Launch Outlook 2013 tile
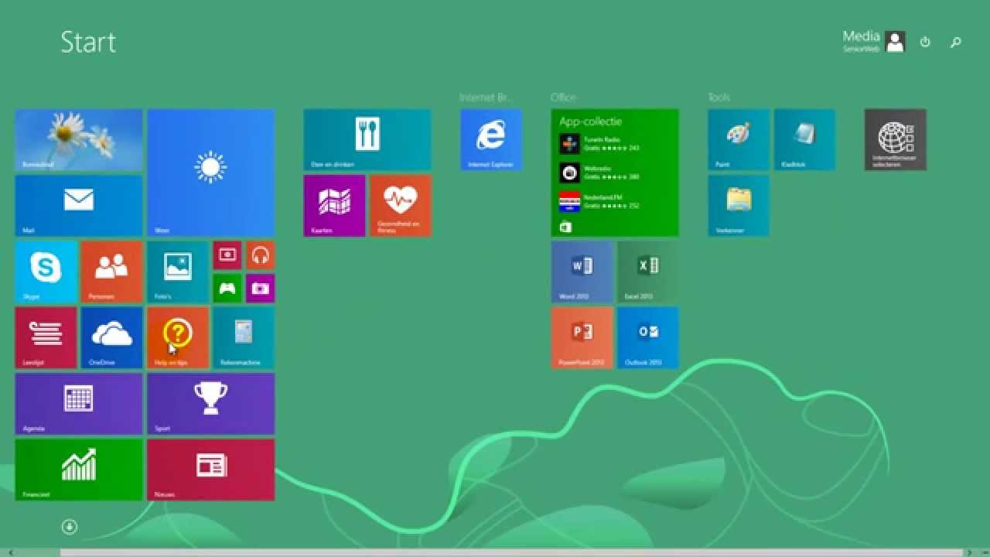Viewport: 990px width, 557px height. pyautogui.click(x=648, y=337)
